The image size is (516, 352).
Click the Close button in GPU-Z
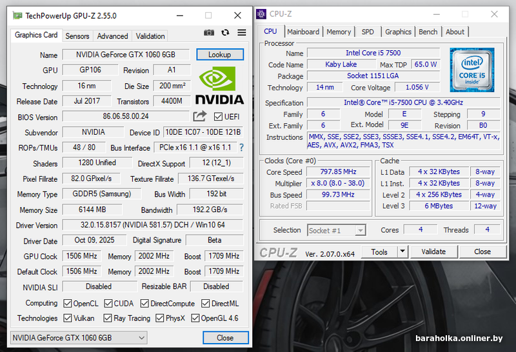click(x=225, y=338)
